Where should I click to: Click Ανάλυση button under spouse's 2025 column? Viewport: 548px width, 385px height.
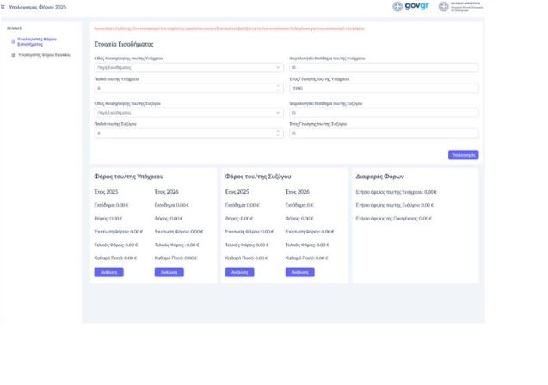point(239,272)
